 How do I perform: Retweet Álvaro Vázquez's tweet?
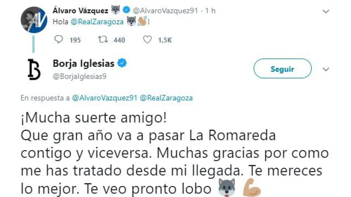102,40
